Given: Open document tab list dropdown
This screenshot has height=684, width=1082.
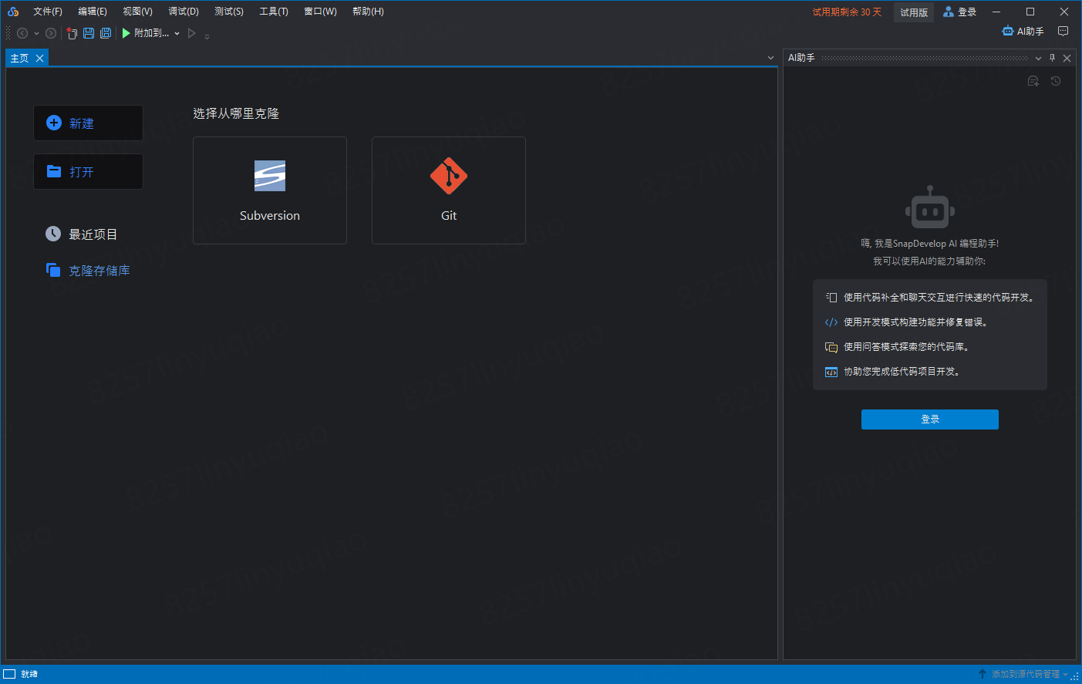Looking at the screenshot, I should pos(770,58).
